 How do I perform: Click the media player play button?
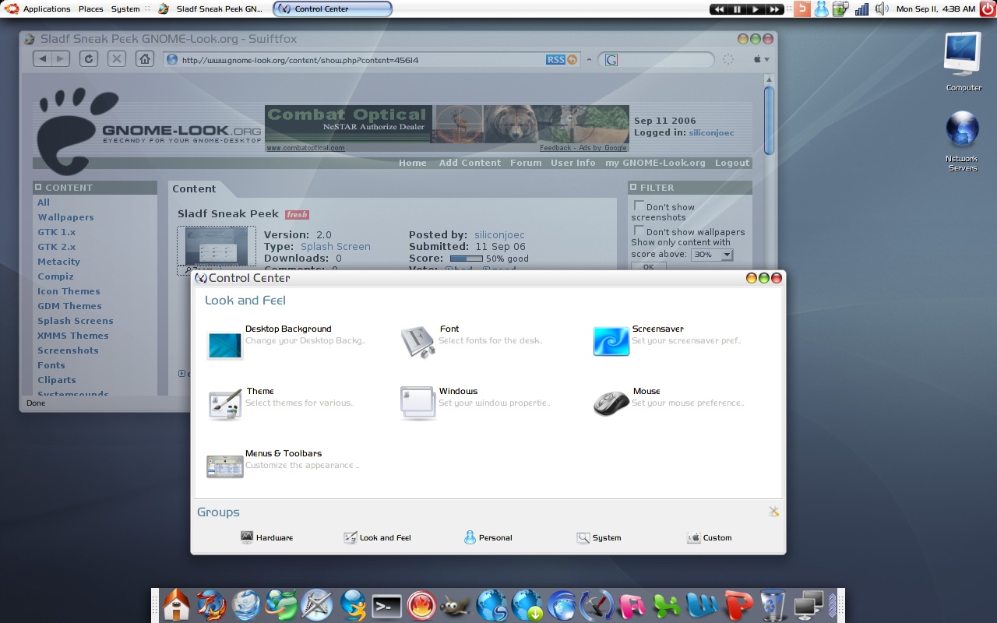click(756, 9)
